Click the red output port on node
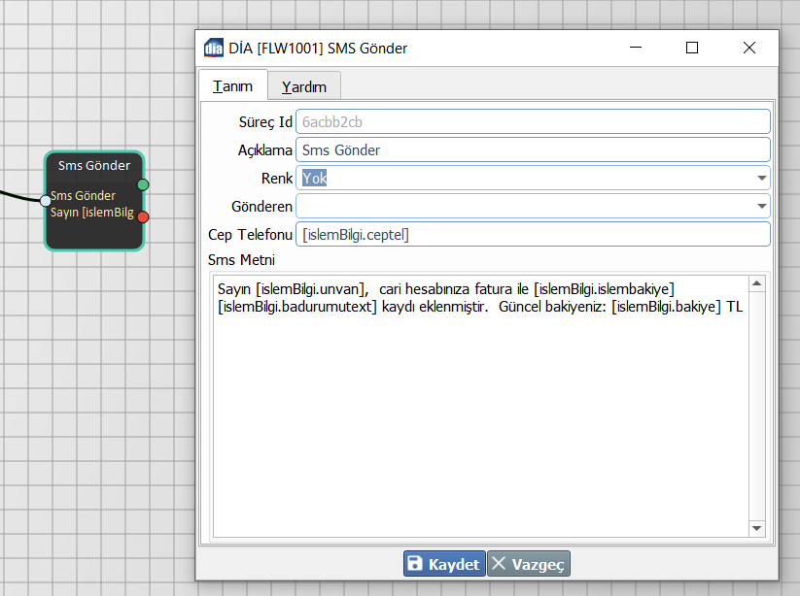Screen dimensions: 800x596 click(x=143, y=216)
